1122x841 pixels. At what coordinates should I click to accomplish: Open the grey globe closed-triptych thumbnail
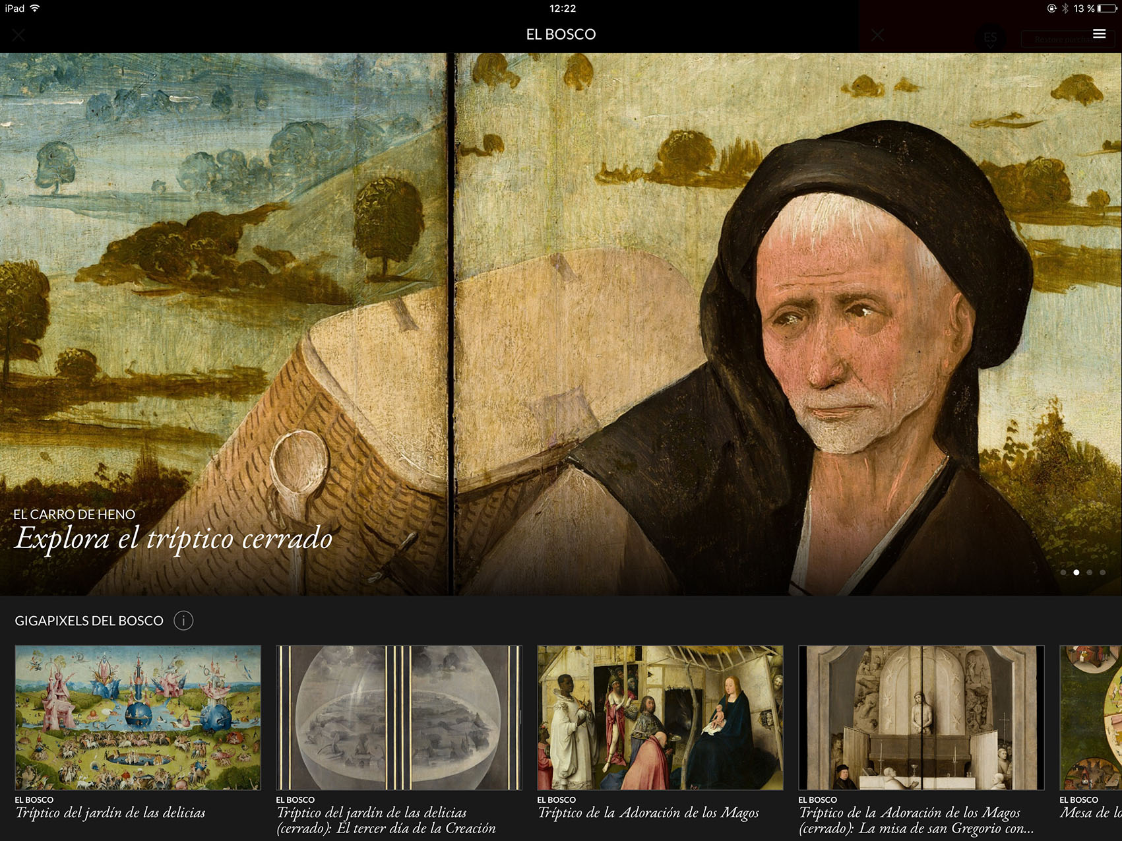point(398,718)
